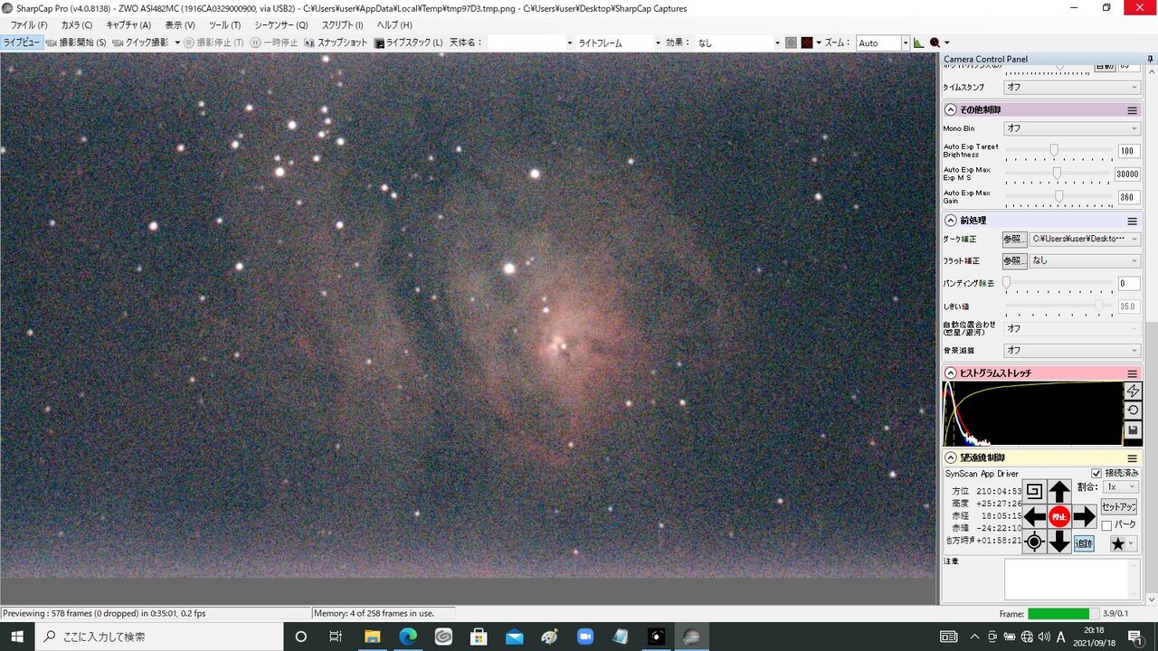Move telescope with the up arrow
Screen dimensions: 1158x651
point(1059,492)
